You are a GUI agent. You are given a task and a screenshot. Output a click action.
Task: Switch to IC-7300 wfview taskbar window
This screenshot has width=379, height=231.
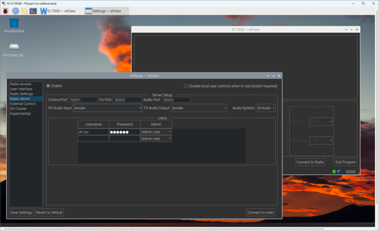click(x=58, y=11)
